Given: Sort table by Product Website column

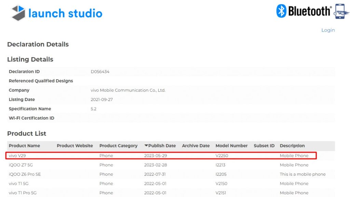Looking at the screenshot, I should (75, 146).
